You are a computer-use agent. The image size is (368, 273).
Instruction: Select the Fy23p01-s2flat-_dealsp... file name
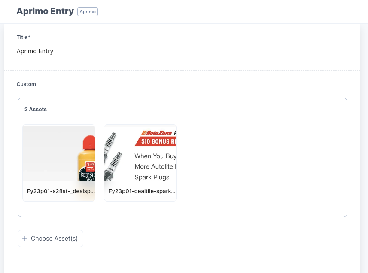click(61, 191)
